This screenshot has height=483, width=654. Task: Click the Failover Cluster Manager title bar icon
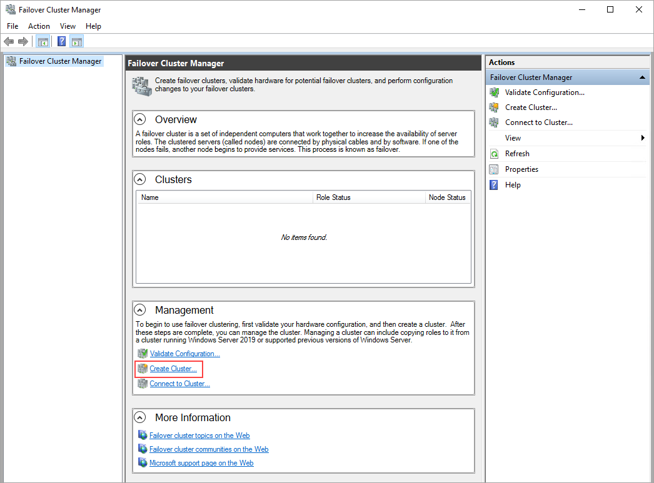11,9
